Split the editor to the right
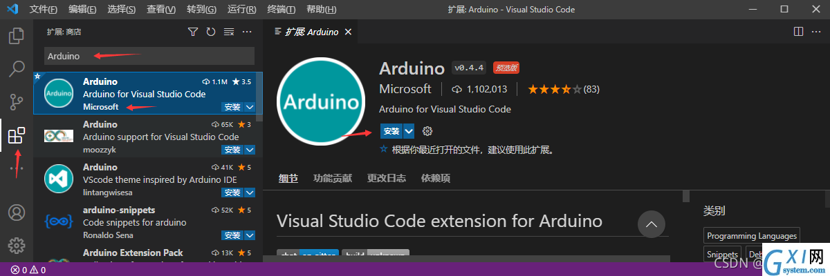This screenshot has height=276, width=830. click(x=798, y=31)
